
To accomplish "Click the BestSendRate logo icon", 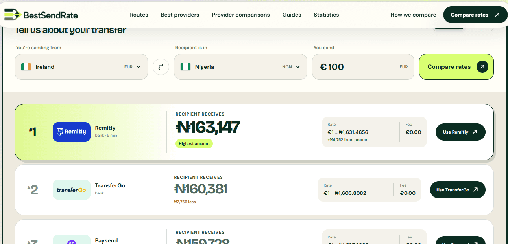I will tap(12, 15).
